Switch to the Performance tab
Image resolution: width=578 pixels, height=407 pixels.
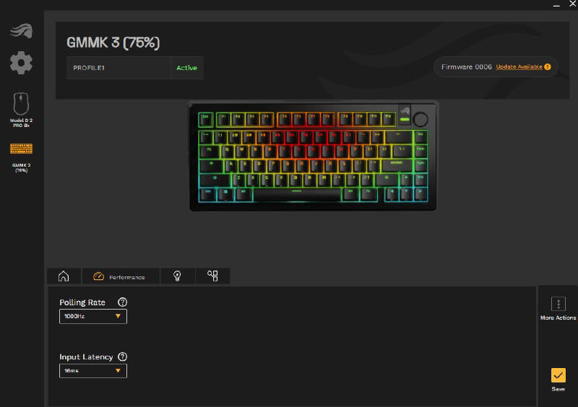[120, 276]
